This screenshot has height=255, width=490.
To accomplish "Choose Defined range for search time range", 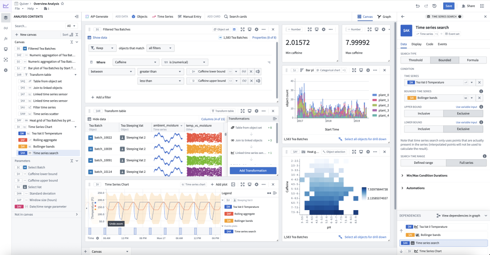I will [x=423, y=163].
